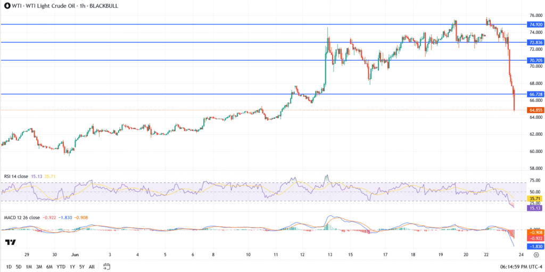Switch to the 5Y range
Image resolution: width=545 pixels, height=272 pixels.
tap(81, 266)
